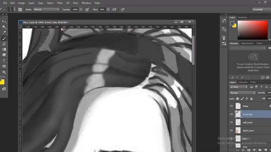Select the History Brush tool
The height and width of the screenshot is (152, 271).
coord(4,44)
